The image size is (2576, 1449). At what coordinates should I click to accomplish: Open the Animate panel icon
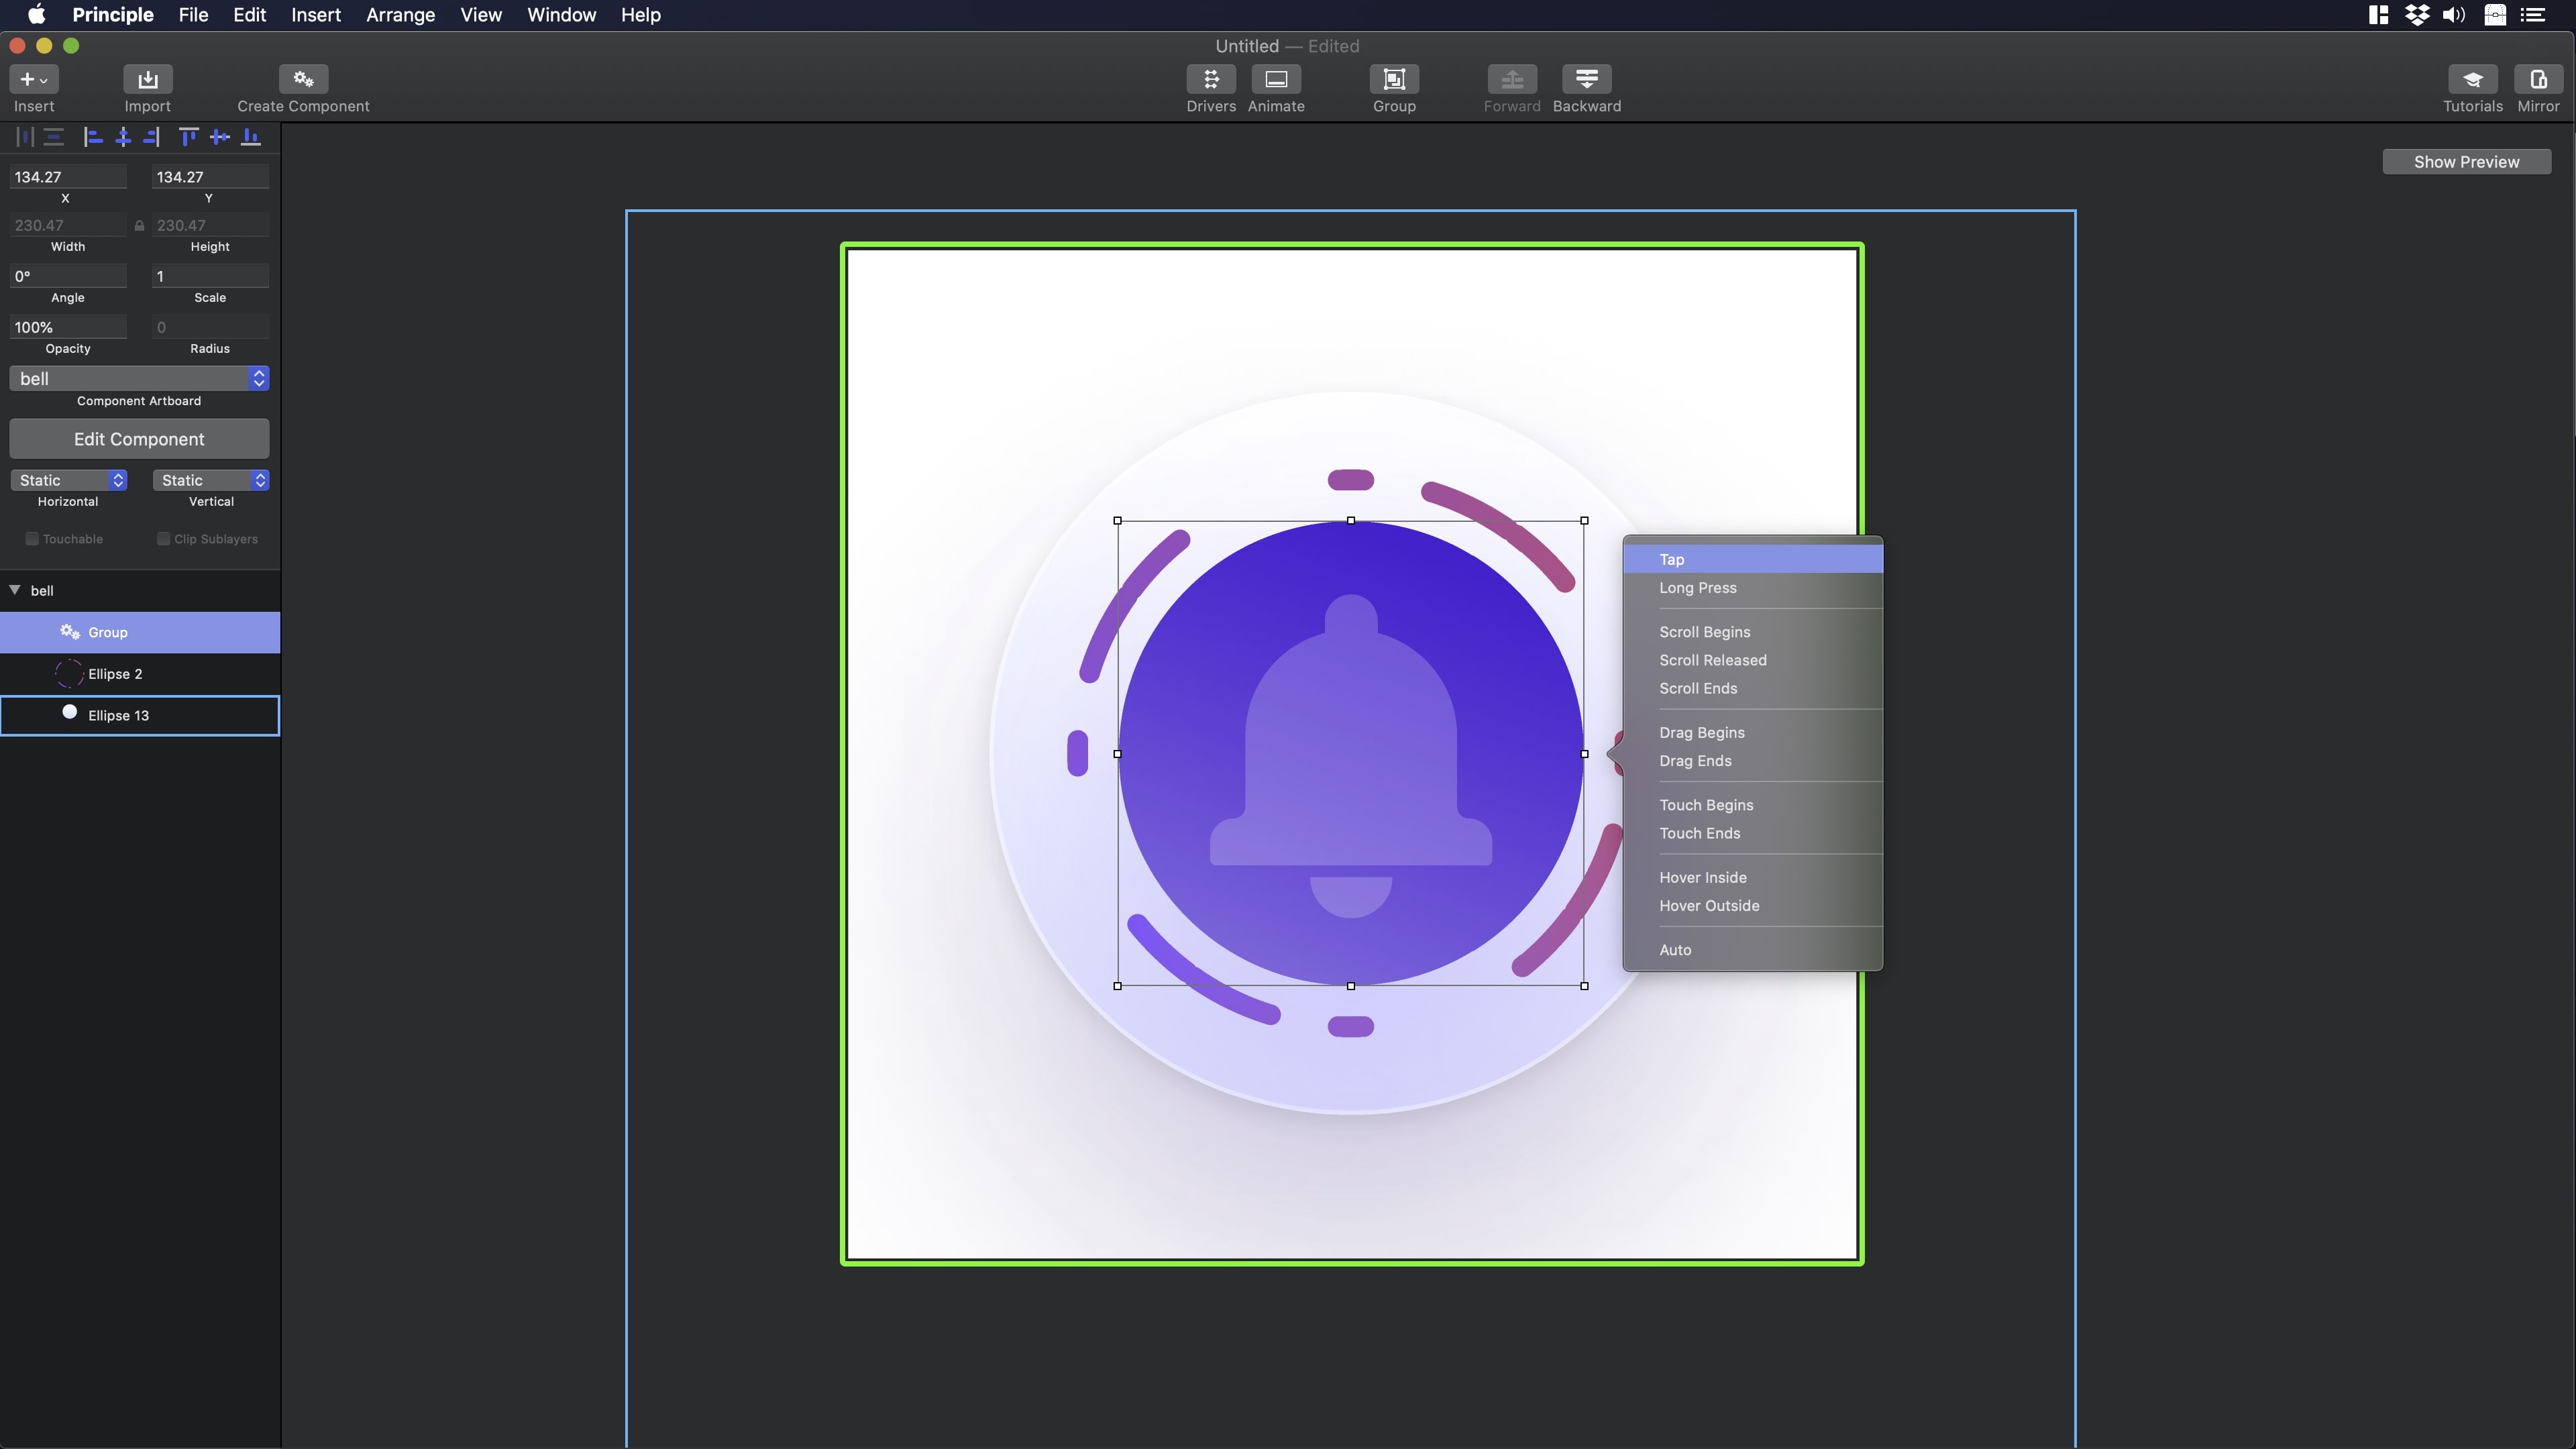(x=1275, y=79)
